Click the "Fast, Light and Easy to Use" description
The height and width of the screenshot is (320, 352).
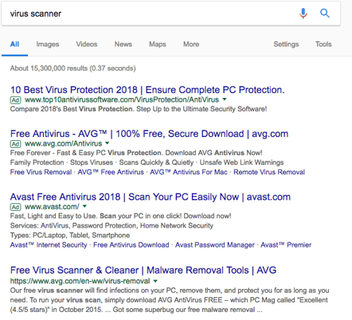(x=121, y=216)
